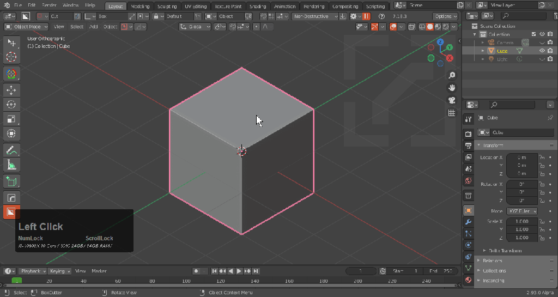Click the Z axis on navigation gizmo
The height and width of the screenshot is (297, 558).
[x=441, y=42]
